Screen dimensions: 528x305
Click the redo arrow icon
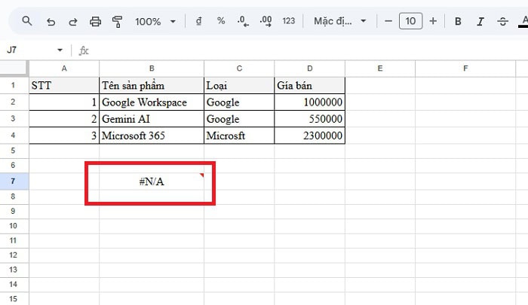pos(72,21)
